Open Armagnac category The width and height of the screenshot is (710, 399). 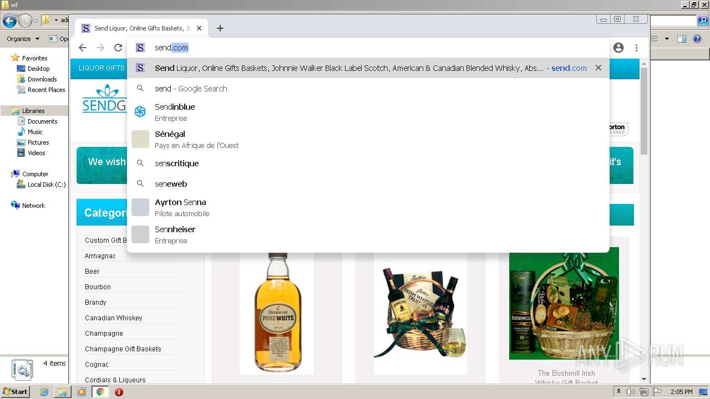click(x=100, y=256)
